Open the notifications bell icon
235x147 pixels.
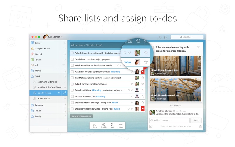pos(160,37)
